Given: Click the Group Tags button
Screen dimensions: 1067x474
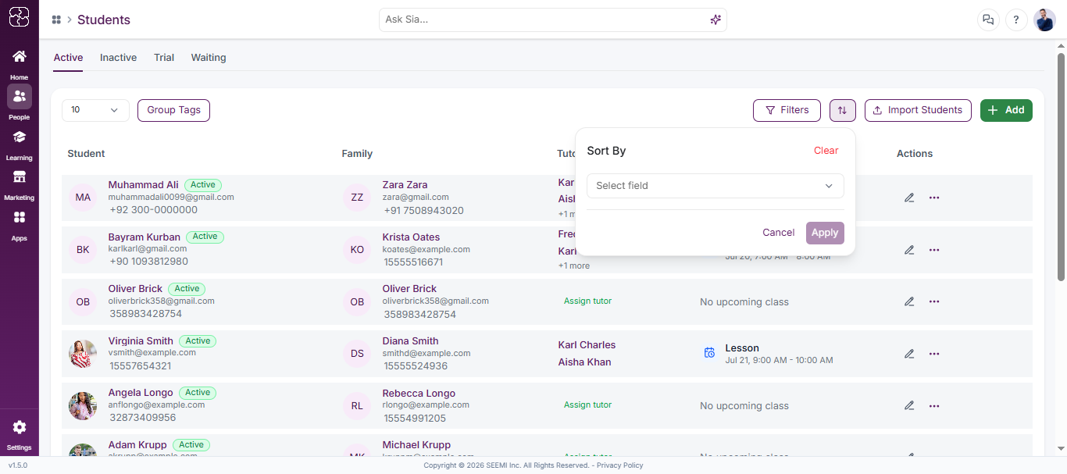Looking at the screenshot, I should pos(173,110).
